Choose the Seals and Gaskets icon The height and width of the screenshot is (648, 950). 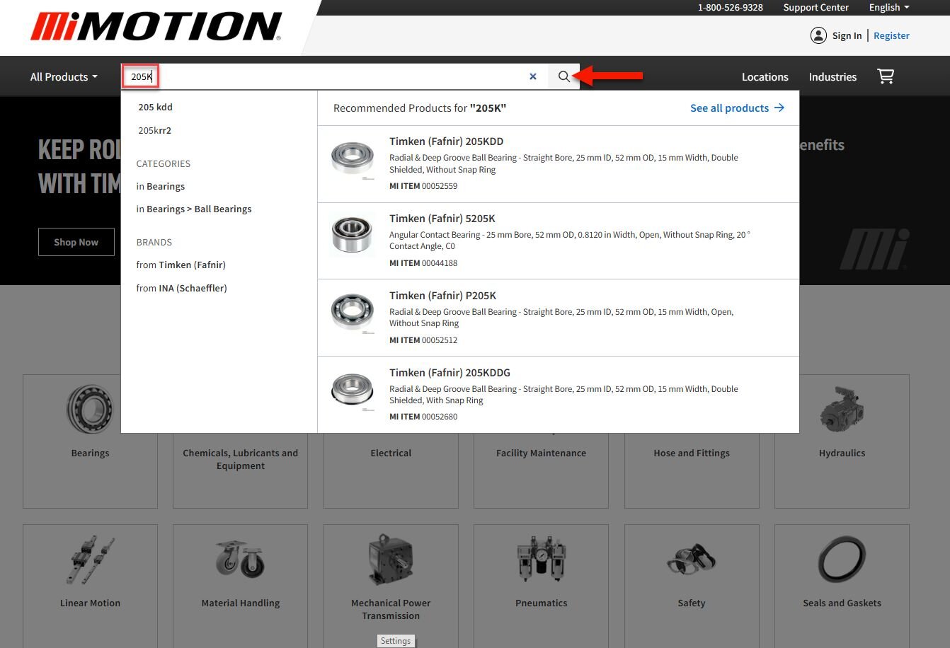[x=842, y=560]
